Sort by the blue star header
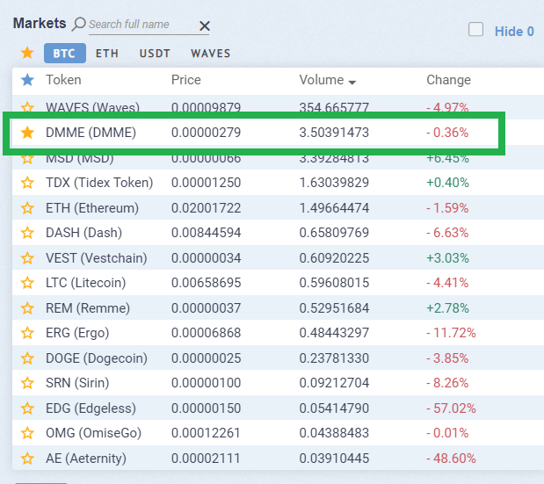 27,80
